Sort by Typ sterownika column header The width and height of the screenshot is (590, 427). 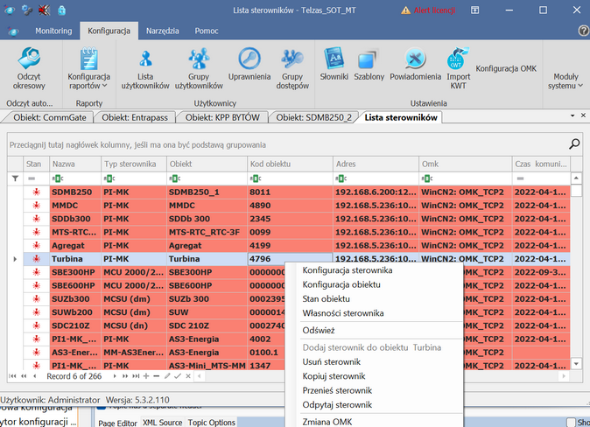coord(134,164)
